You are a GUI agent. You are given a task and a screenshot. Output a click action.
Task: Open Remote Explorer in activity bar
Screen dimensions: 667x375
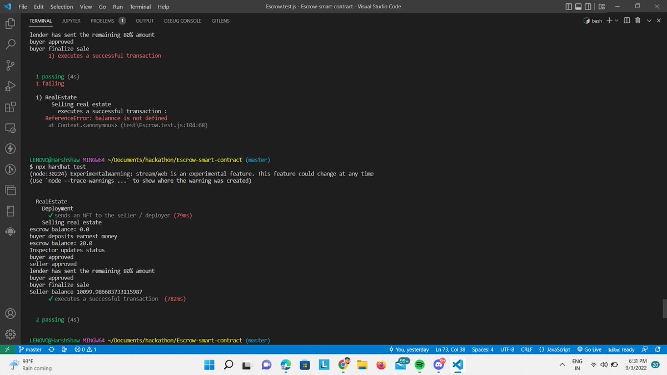[x=10, y=128]
